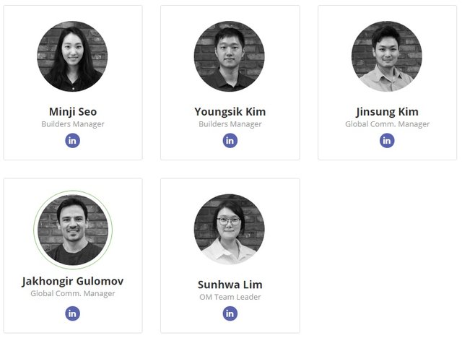Open Youngsik Kim's LinkedIn icon
This screenshot has height=338, width=462.
[230, 141]
